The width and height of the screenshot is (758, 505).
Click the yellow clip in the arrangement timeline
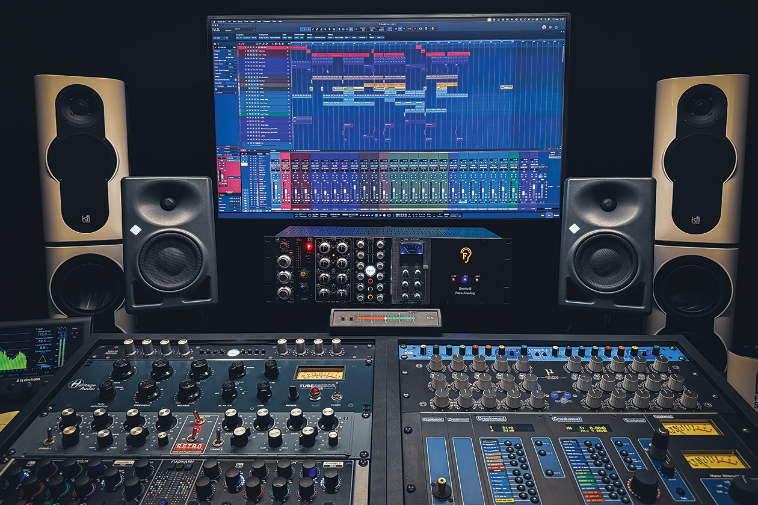coord(354,89)
